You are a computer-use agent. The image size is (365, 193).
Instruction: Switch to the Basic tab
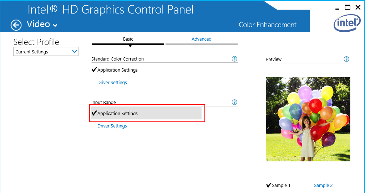click(x=128, y=39)
